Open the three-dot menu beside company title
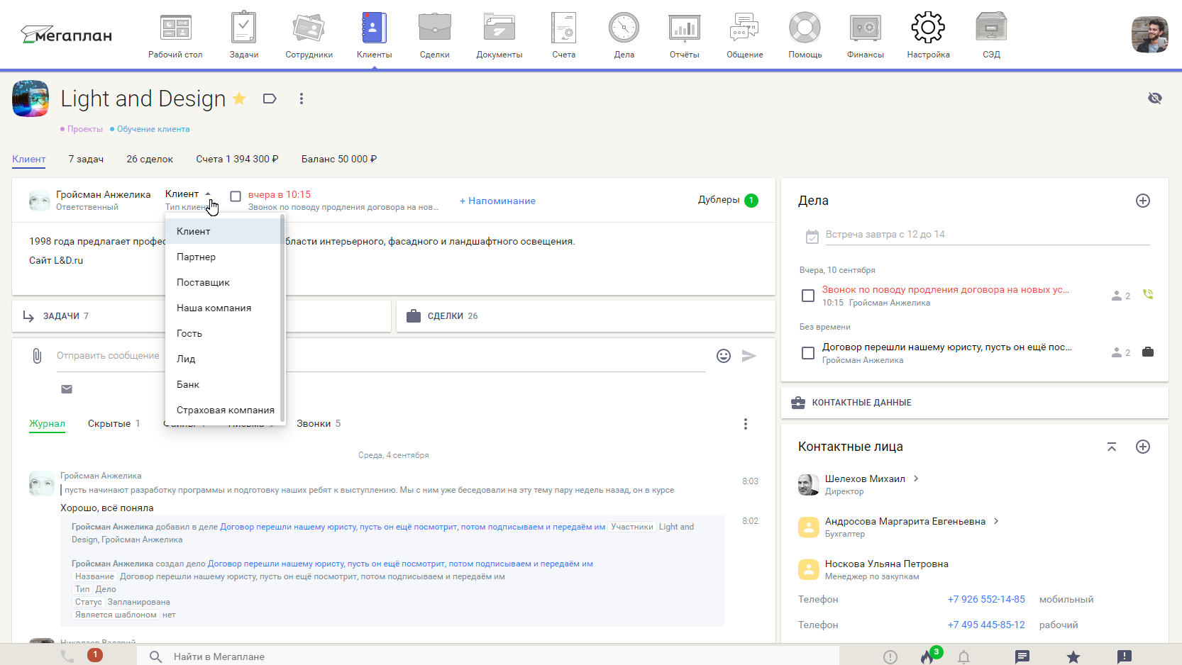The width and height of the screenshot is (1182, 665). pyautogui.click(x=302, y=99)
